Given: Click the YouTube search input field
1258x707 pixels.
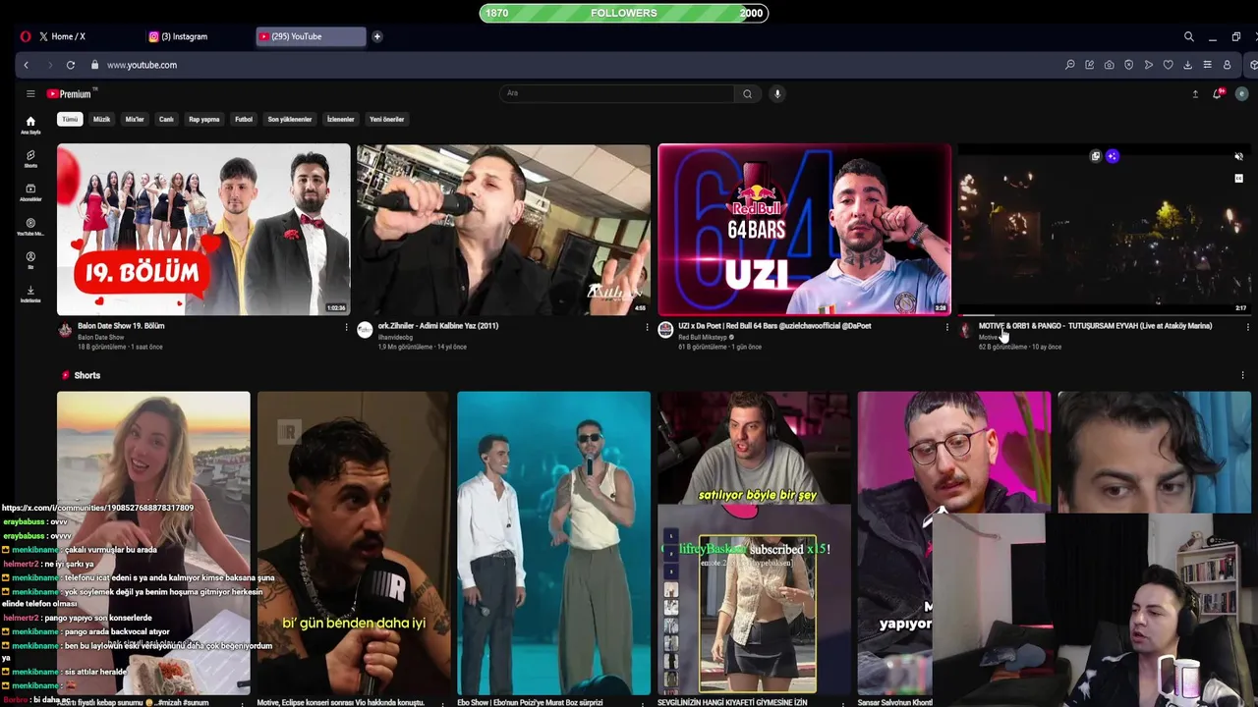Looking at the screenshot, I should pos(616,94).
